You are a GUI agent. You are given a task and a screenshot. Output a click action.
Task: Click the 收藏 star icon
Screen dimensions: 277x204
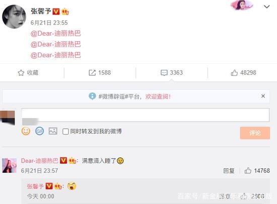pyautogui.click(x=21, y=73)
